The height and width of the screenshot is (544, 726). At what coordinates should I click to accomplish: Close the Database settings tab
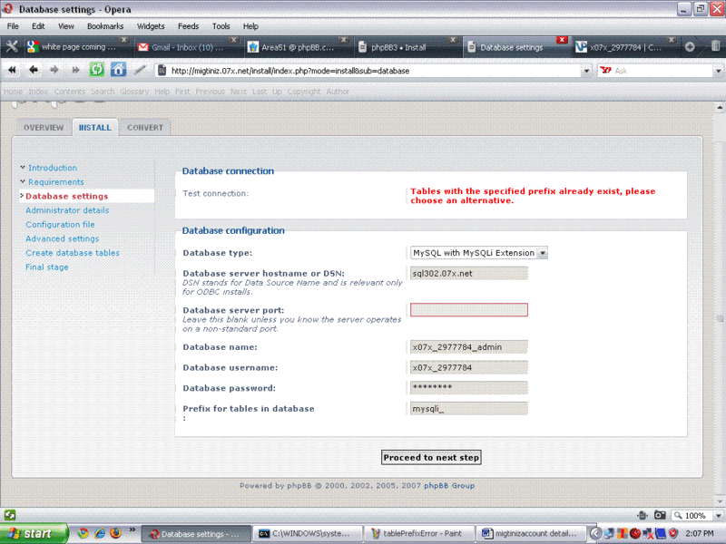click(x=562, y=40)
